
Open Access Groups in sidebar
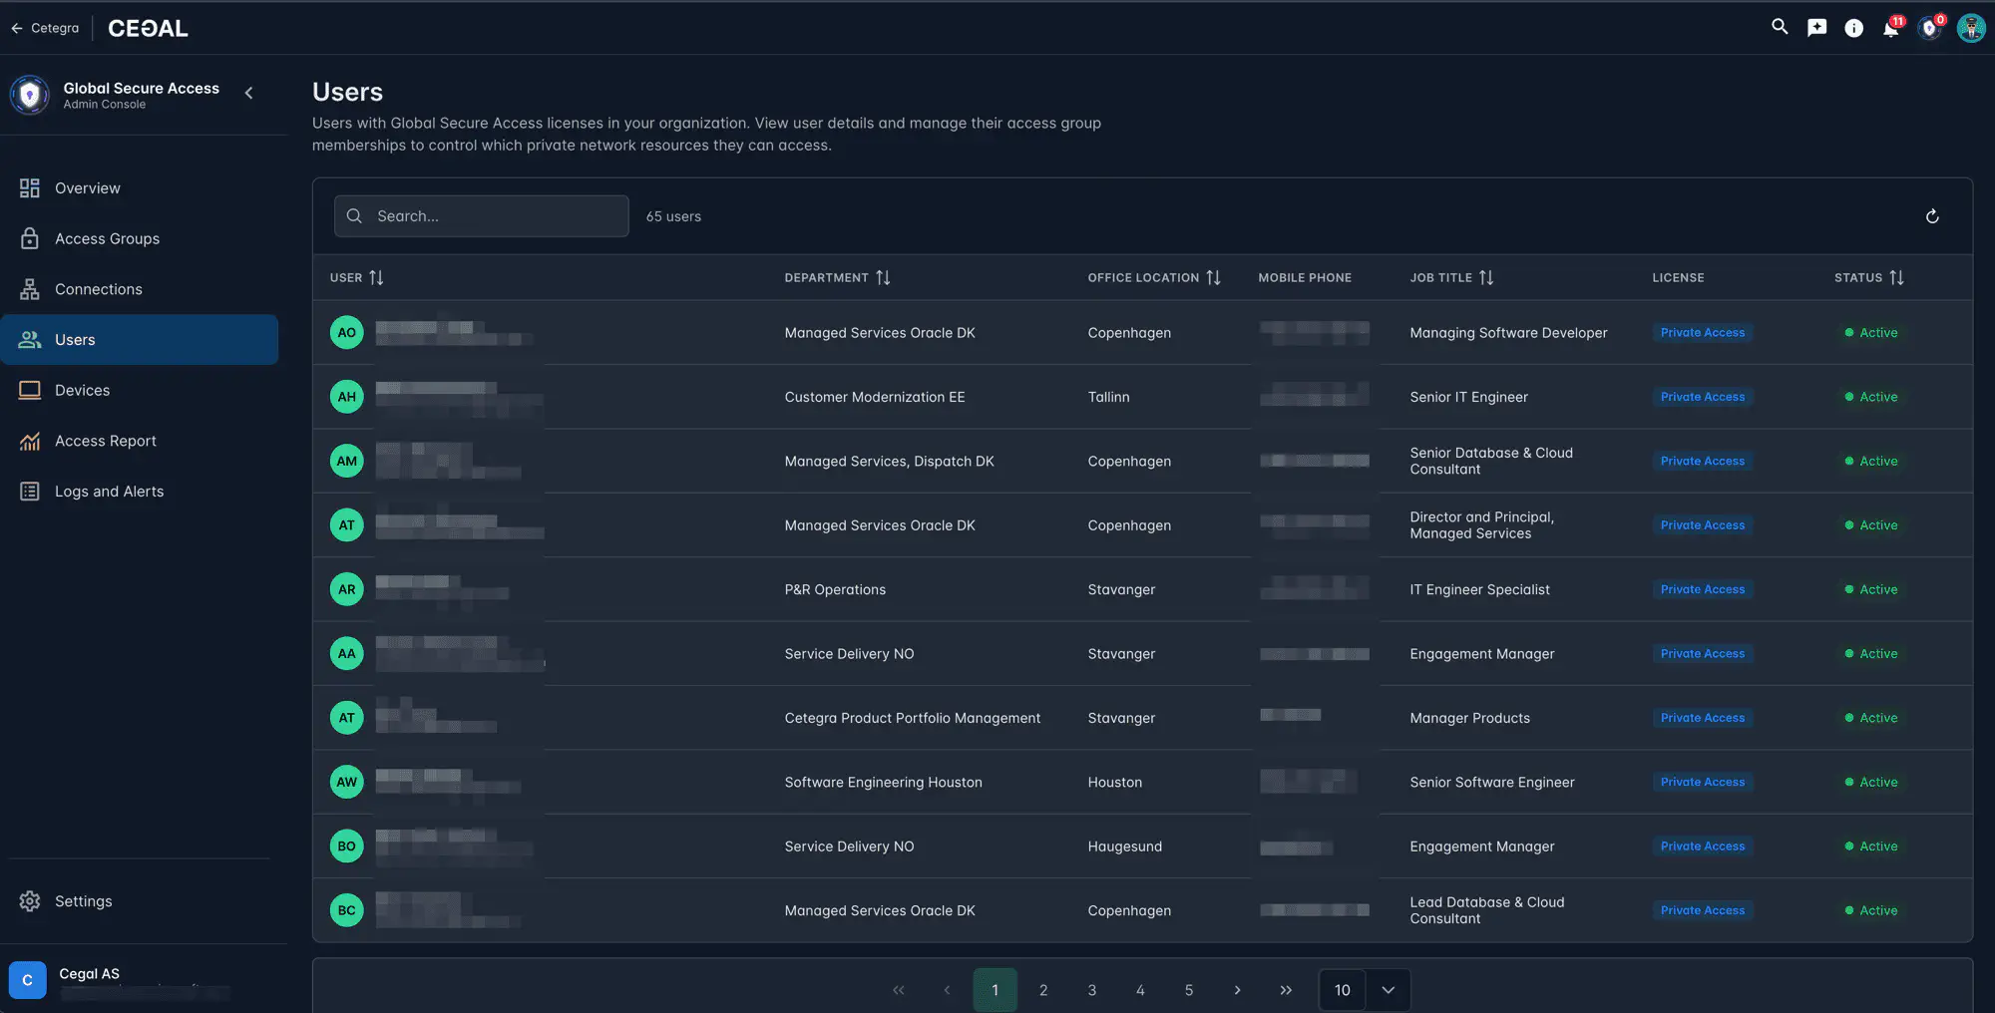(140, 238)
